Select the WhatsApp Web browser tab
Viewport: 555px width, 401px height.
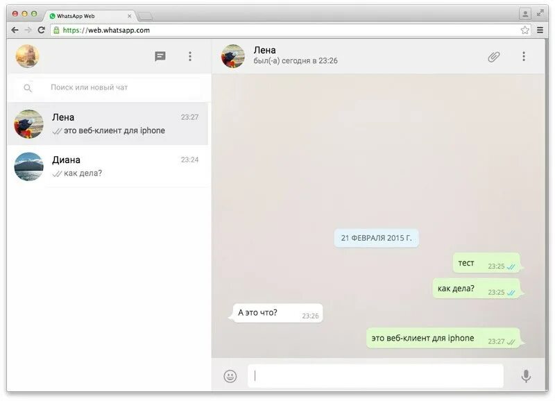pos(90,16)
